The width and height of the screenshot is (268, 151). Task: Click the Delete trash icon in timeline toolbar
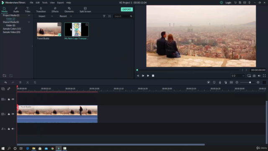21,82
